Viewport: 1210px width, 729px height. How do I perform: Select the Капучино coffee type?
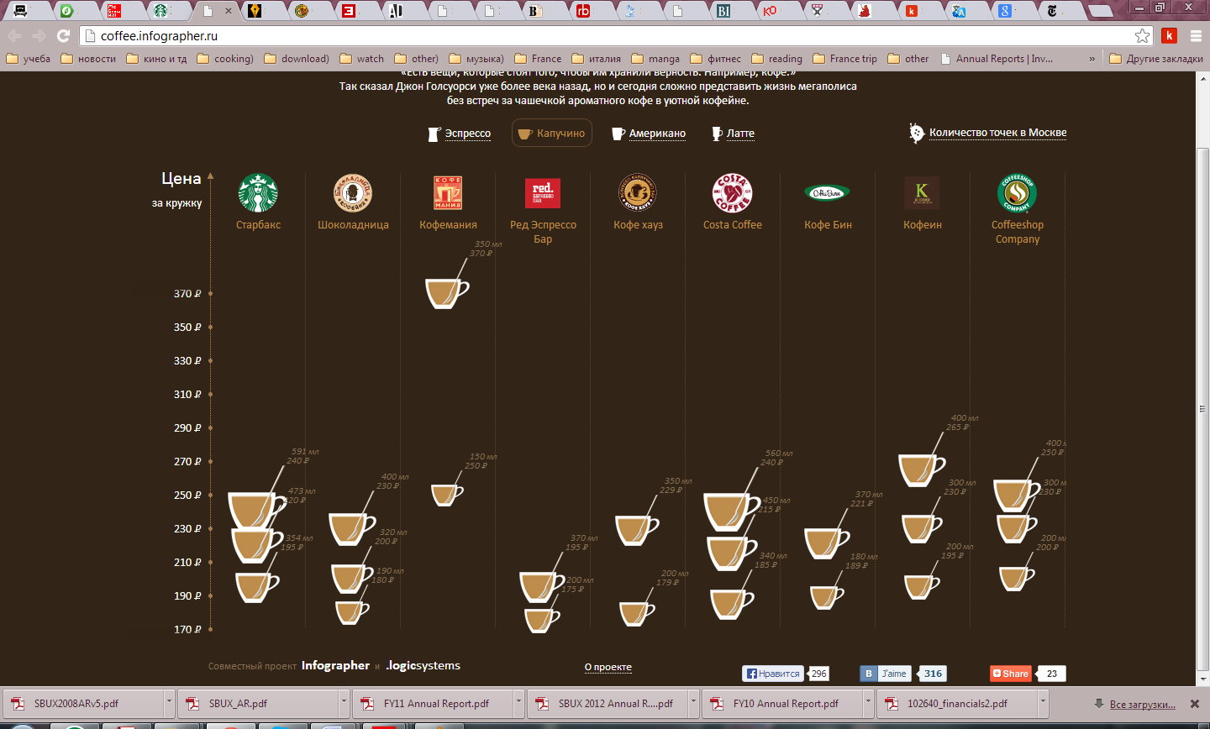[x=552, y=134]
